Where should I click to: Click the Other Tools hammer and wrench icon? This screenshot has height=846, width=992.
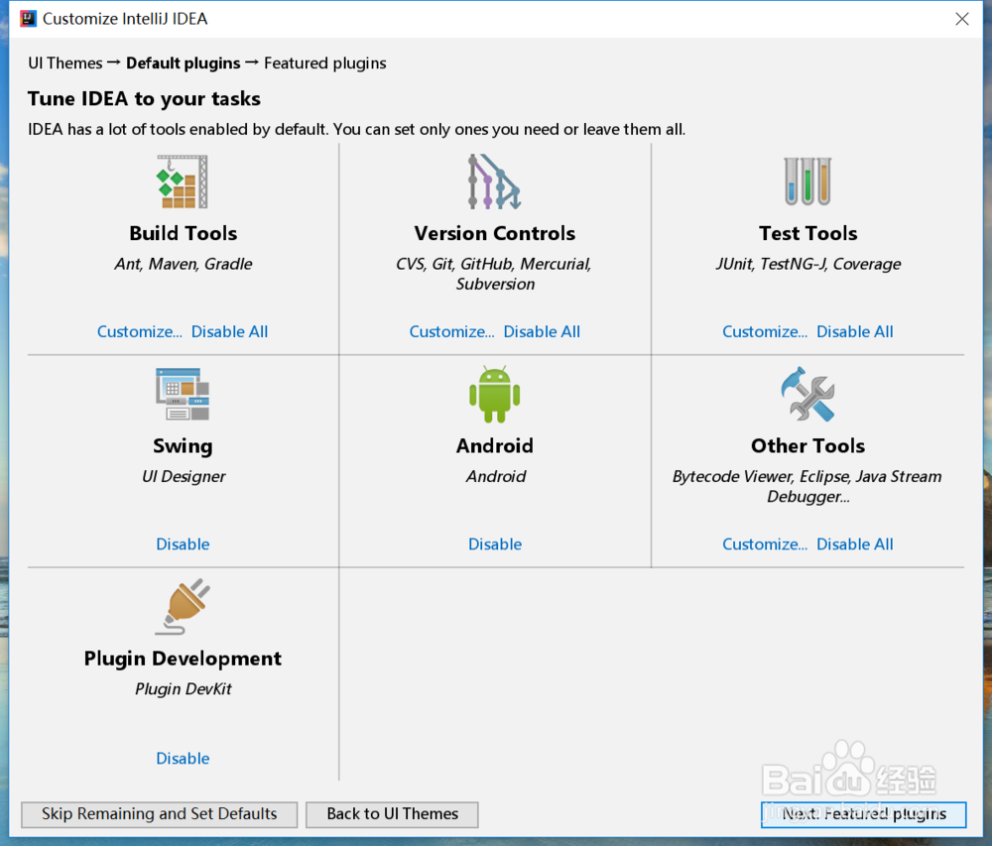click(807, 394)
